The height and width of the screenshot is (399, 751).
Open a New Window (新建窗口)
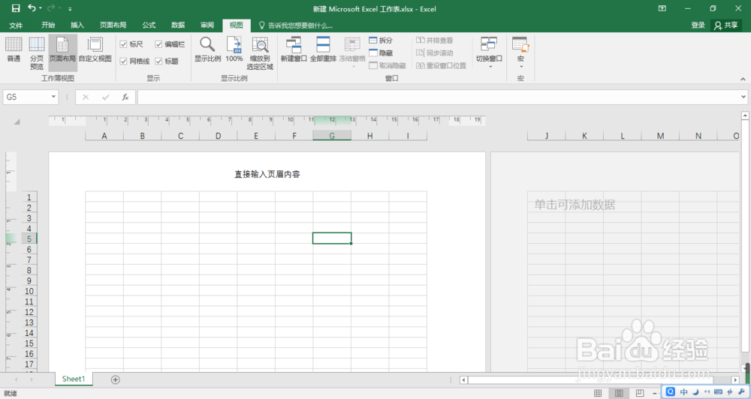point(294,49)
